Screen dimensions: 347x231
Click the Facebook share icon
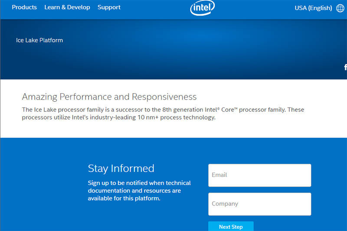coord(345,67)
